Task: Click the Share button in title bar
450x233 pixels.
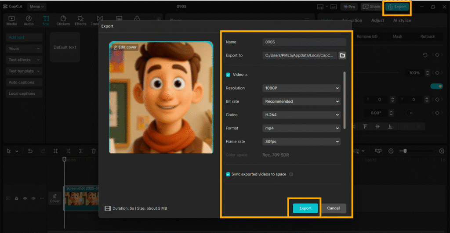Action: [371, 7]
